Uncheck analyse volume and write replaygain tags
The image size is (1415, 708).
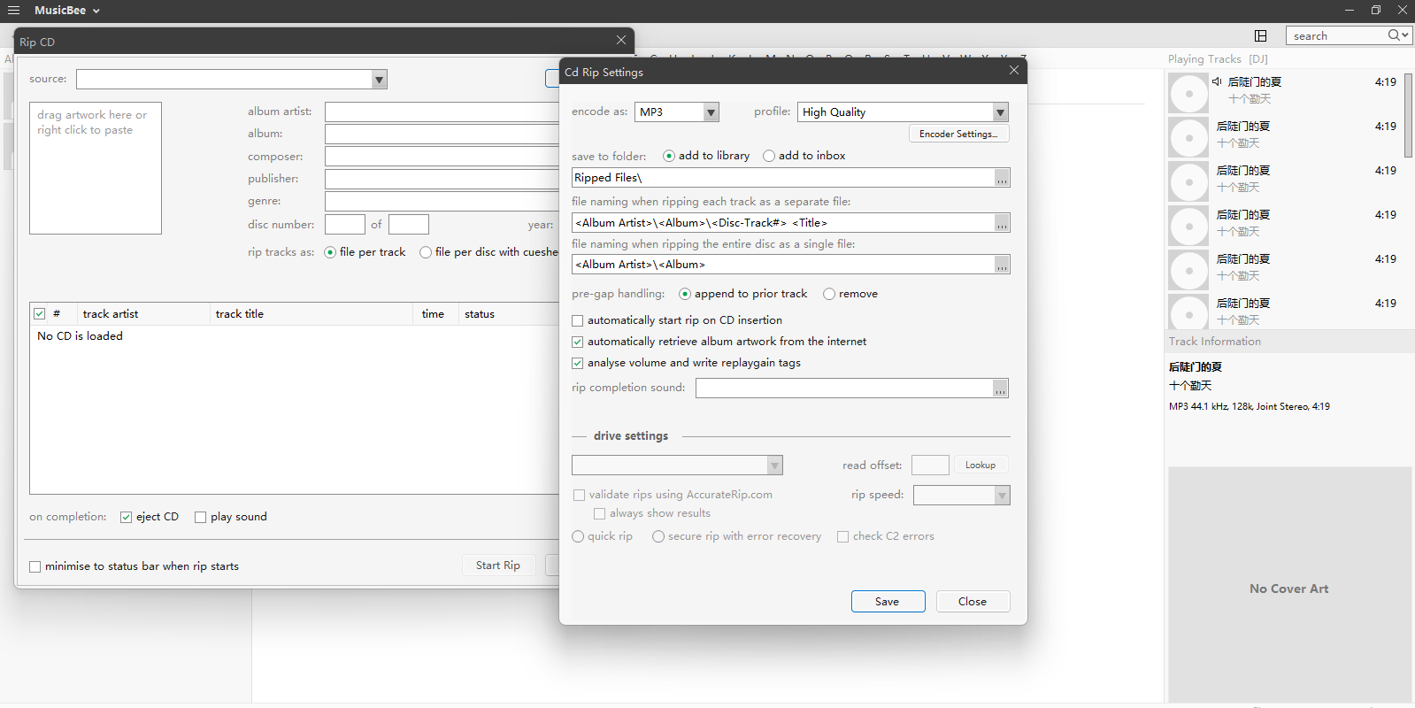coord(578,363)
